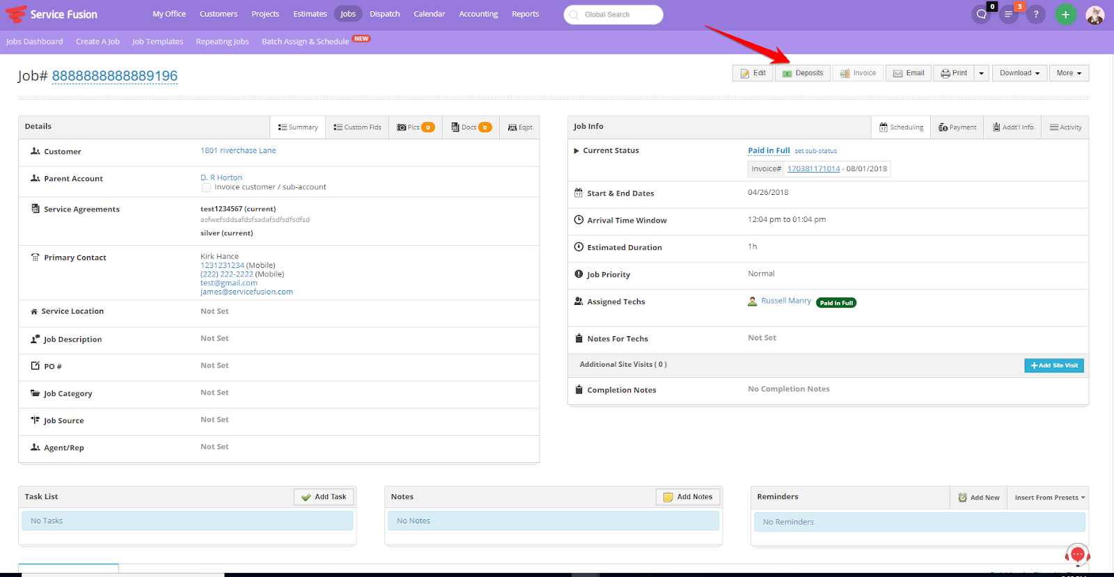Open the Projects menu

pyautogui.click(x=265, y=14)
